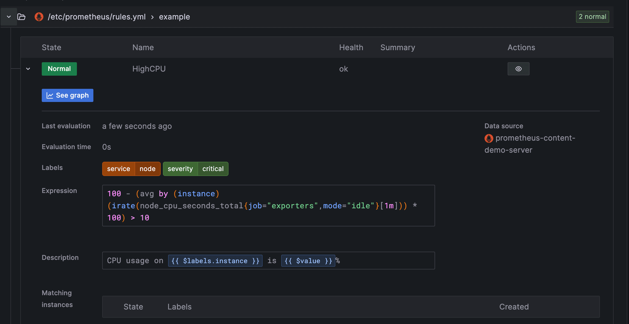The height and width of the screenshot is (324, 629).
Task: Click the Matching instances Labels header
Action: tap(179, 307)
